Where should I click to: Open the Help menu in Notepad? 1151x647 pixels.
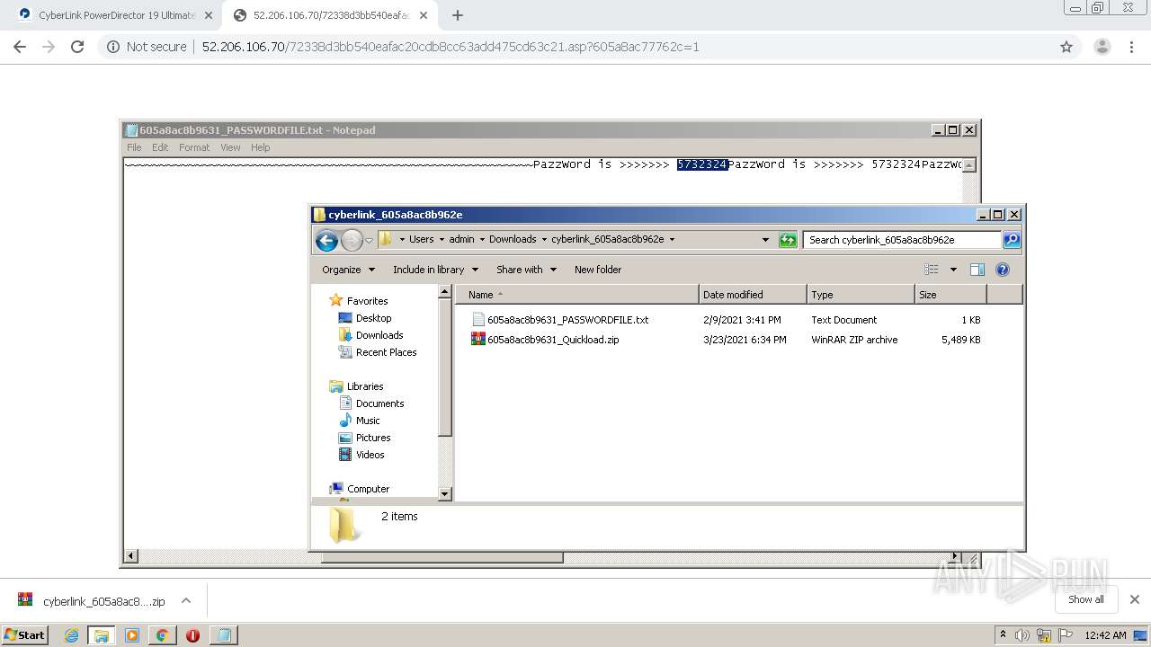point(260,147)
